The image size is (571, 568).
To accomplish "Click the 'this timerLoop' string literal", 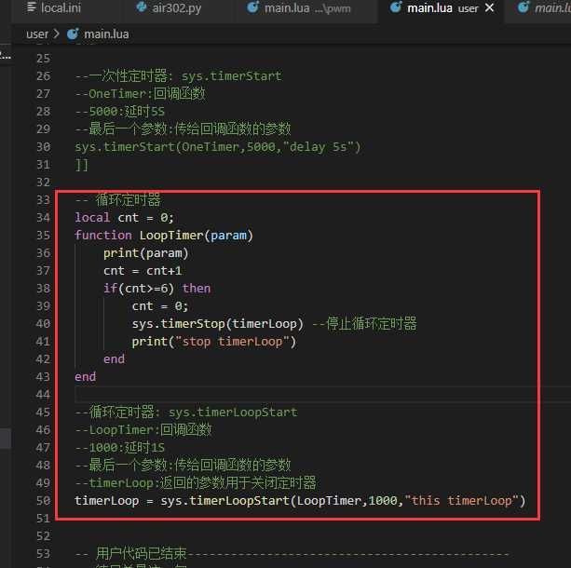I will [461, 501].
